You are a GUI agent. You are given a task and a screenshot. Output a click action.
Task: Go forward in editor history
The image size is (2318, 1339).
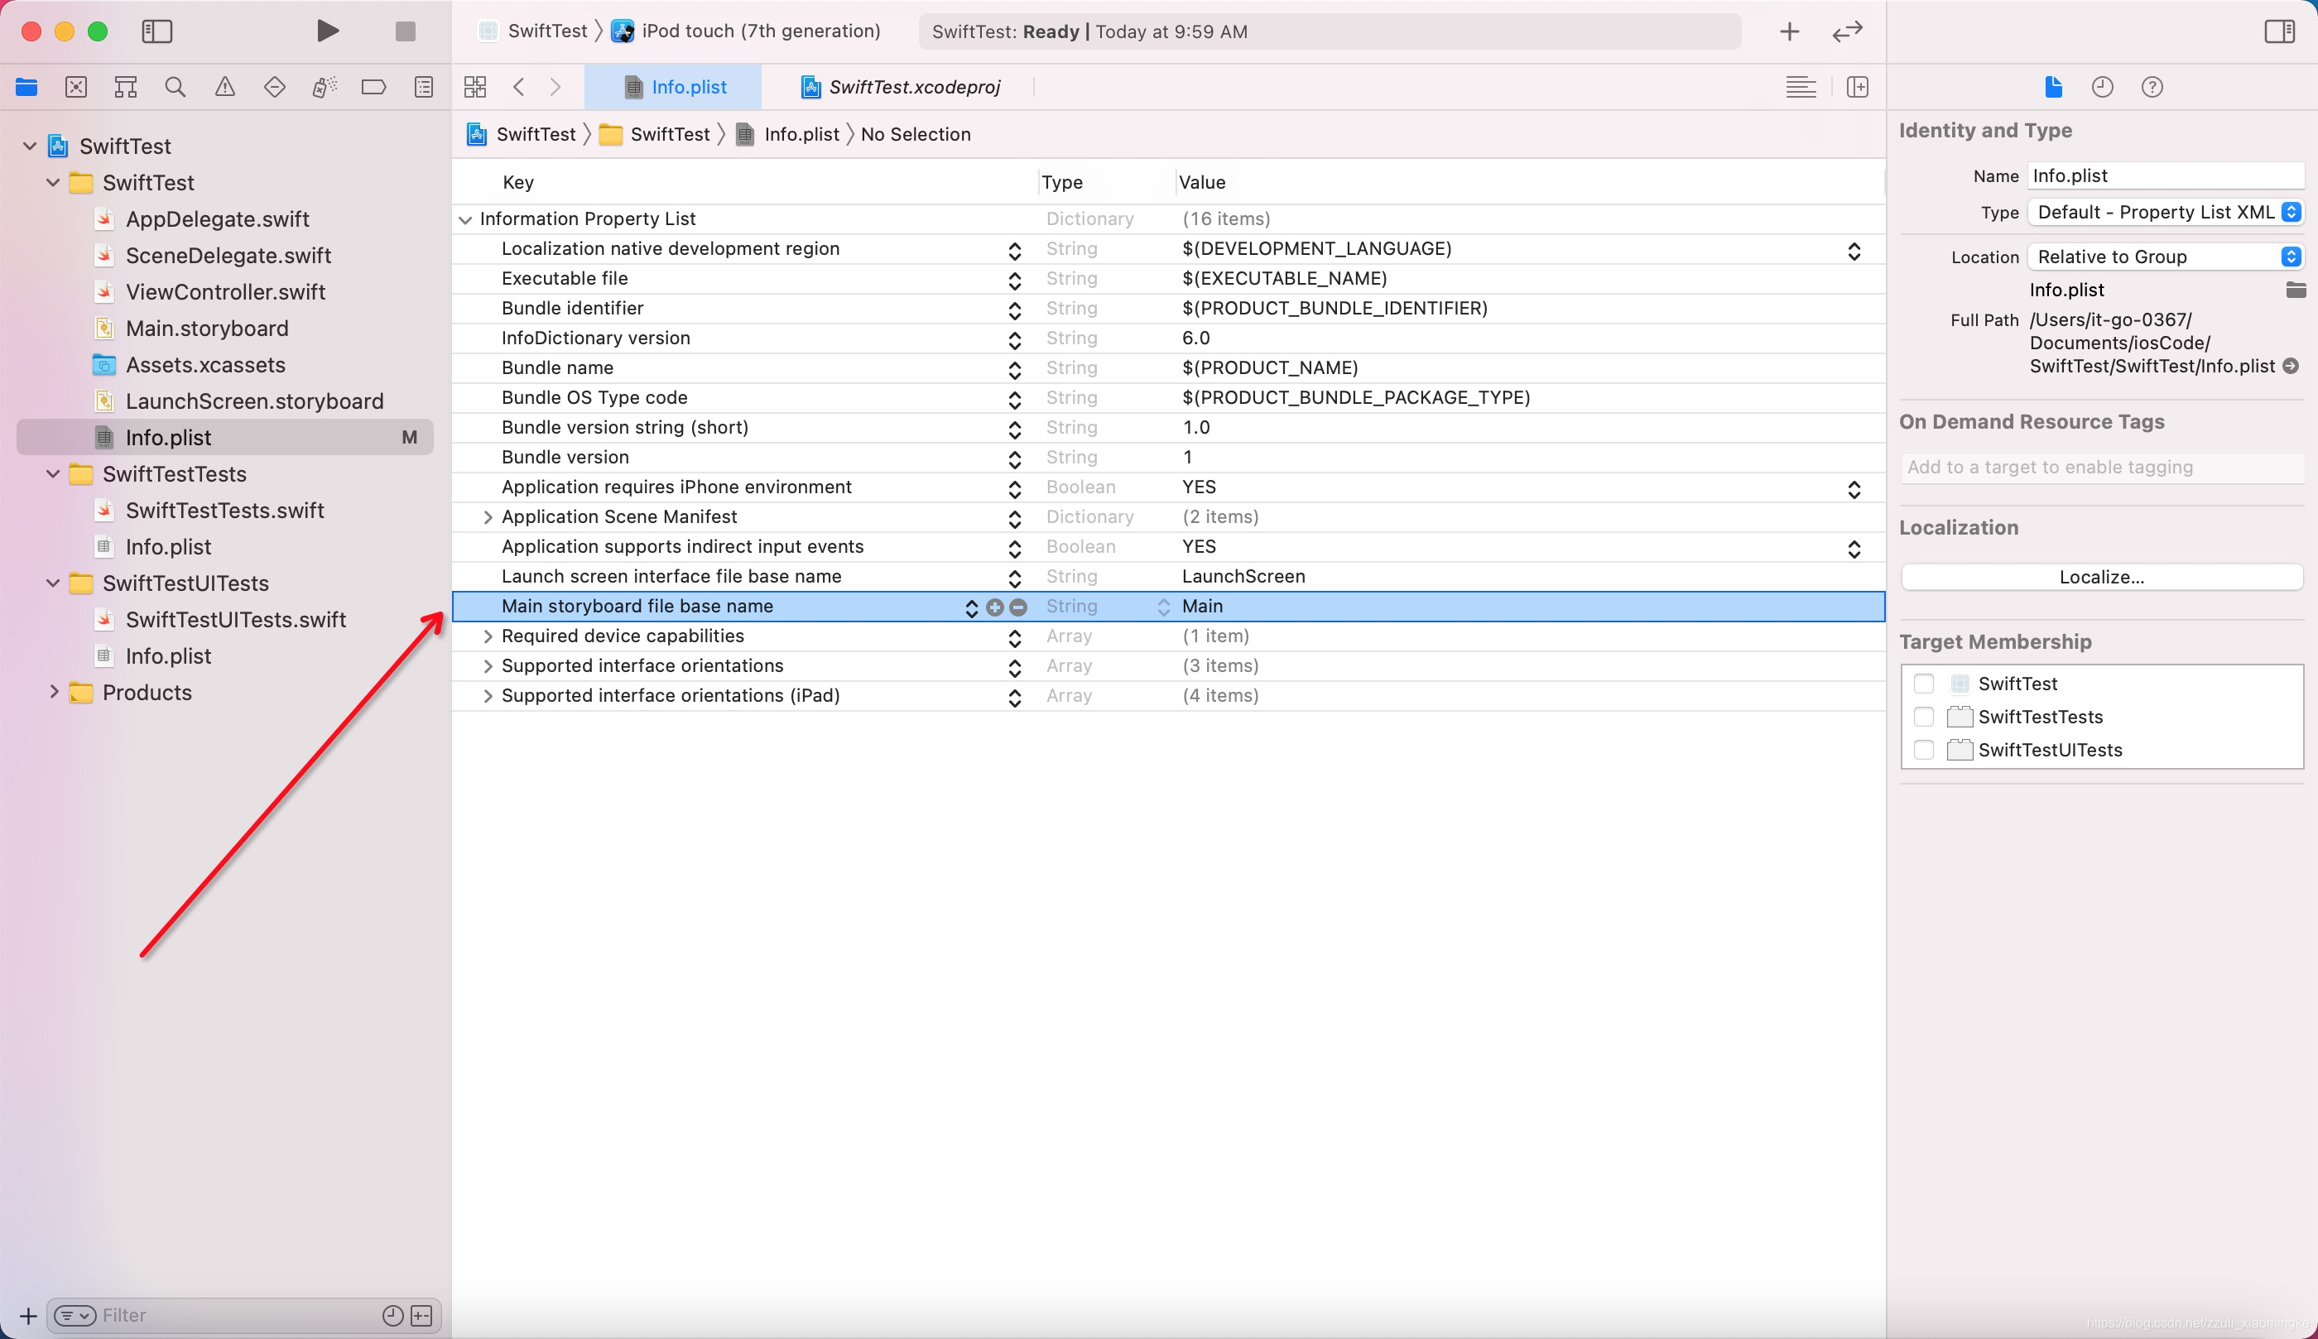point(555,88)
